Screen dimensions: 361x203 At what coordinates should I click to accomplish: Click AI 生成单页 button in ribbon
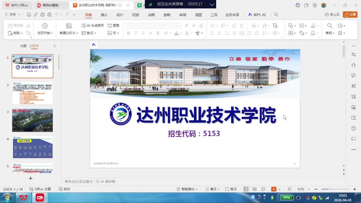[x=93, y=26]
